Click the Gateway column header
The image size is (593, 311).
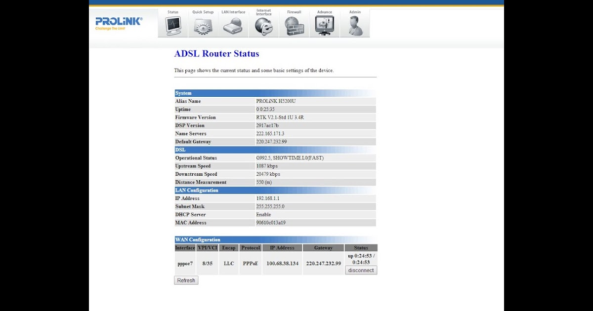click(323, 248)
